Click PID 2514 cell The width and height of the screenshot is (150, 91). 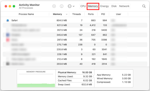[x=104, y=64]
